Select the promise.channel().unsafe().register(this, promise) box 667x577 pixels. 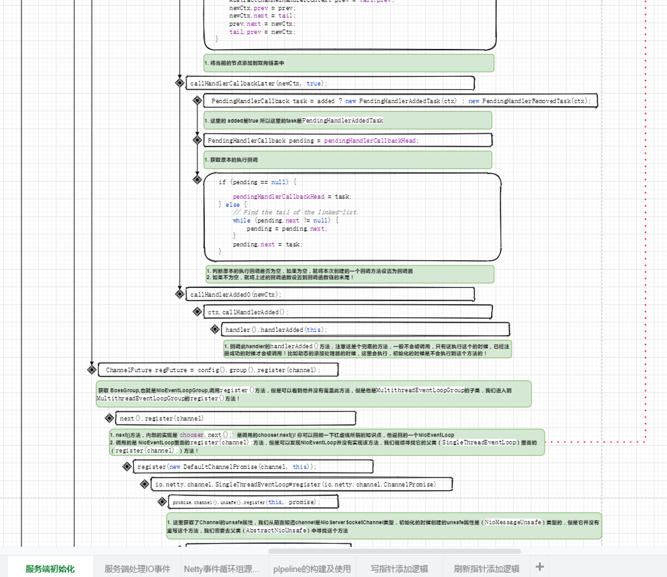click(253, 502)
